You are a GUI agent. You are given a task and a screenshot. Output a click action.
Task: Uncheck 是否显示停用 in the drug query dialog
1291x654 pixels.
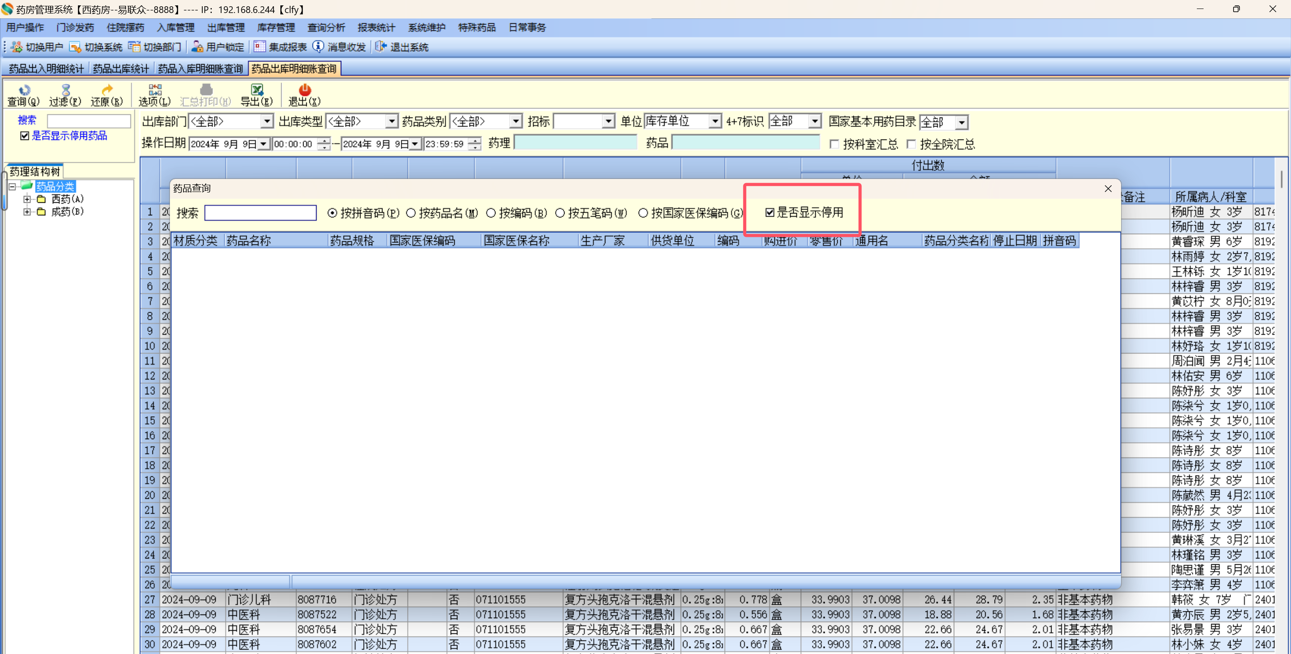pyautogui.click(x=770, y=213)
